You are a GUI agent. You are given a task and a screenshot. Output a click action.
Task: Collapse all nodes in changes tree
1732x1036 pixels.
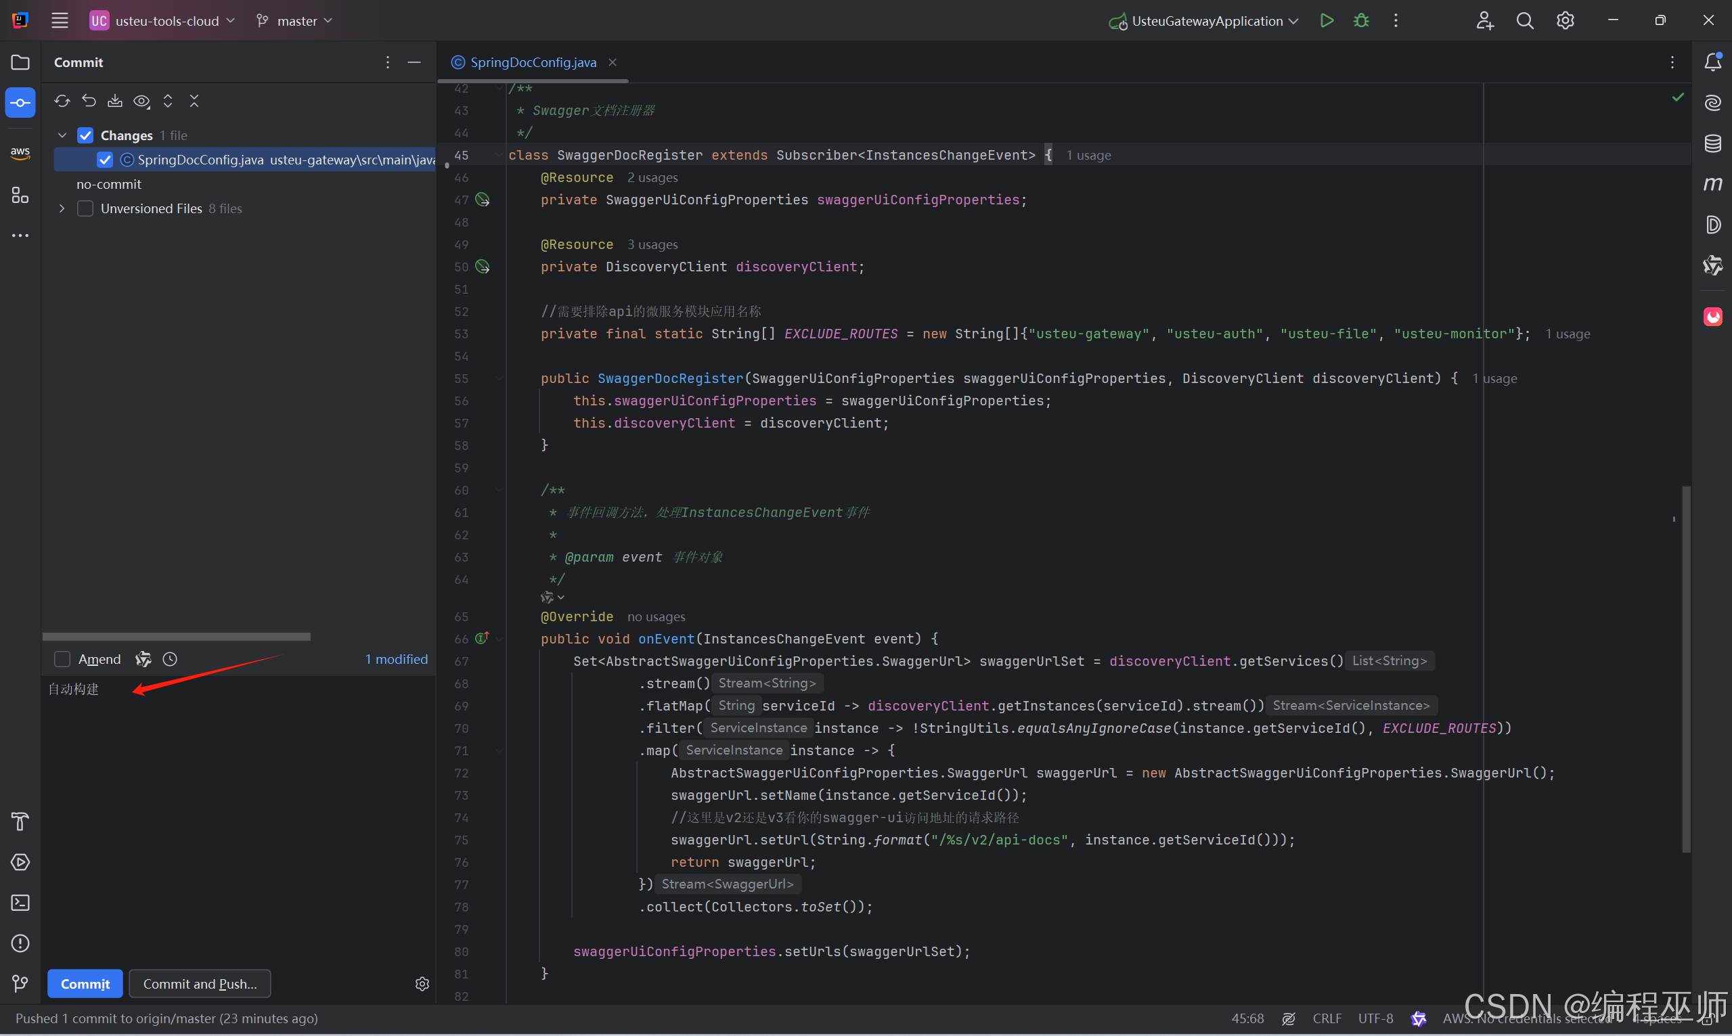pyautogui.click(x=194, y=102)
